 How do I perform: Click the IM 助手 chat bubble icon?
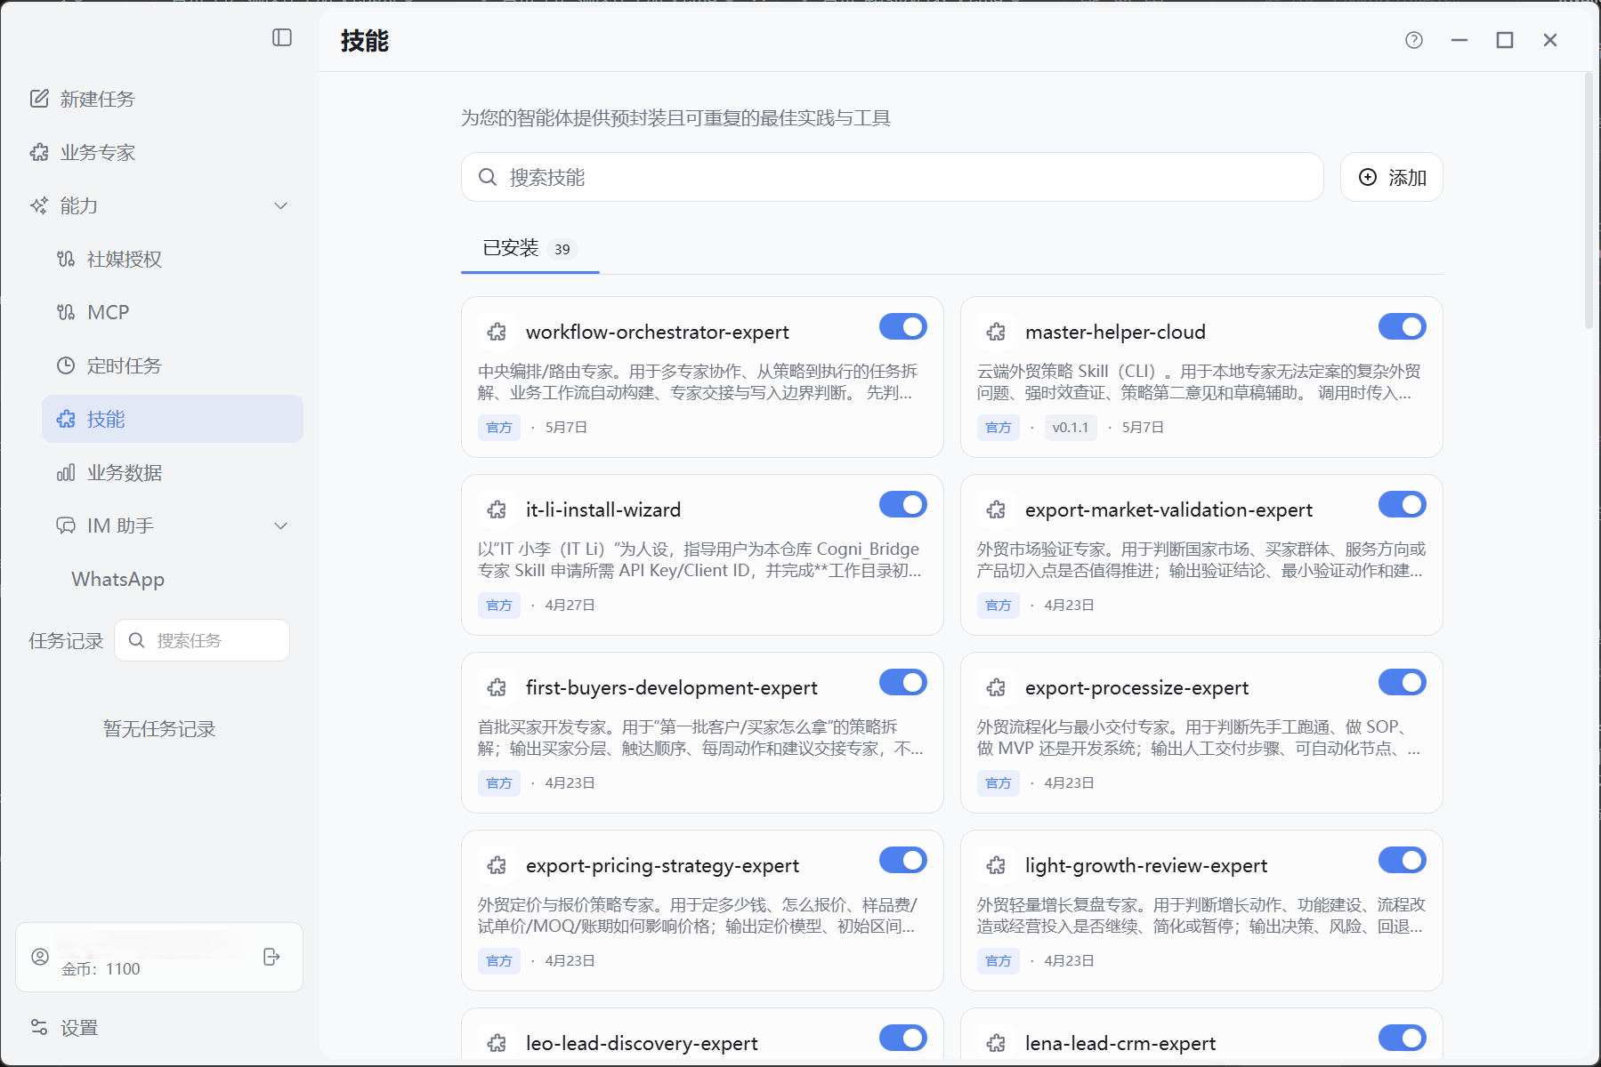66,525
